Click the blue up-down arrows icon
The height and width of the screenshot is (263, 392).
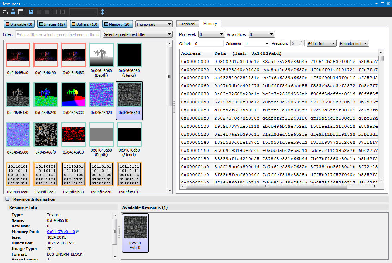click(103, 12)
